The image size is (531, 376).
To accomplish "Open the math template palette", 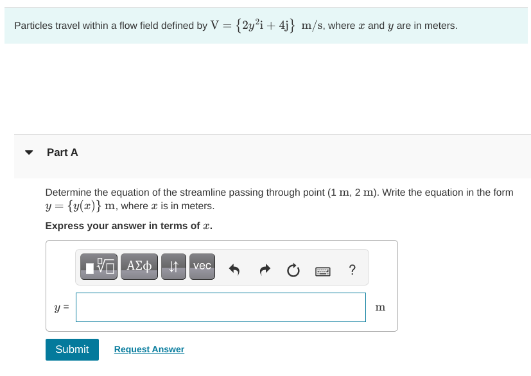I will [97, 266].
